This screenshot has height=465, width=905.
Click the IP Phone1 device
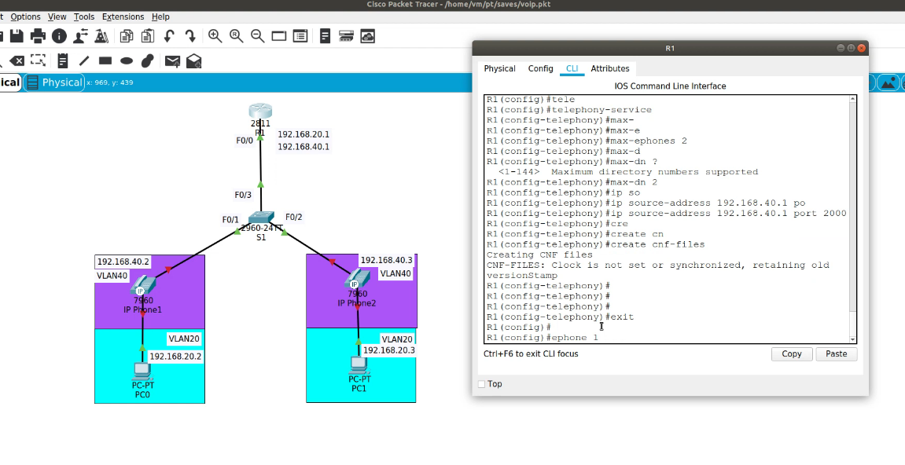coord(142,286)
